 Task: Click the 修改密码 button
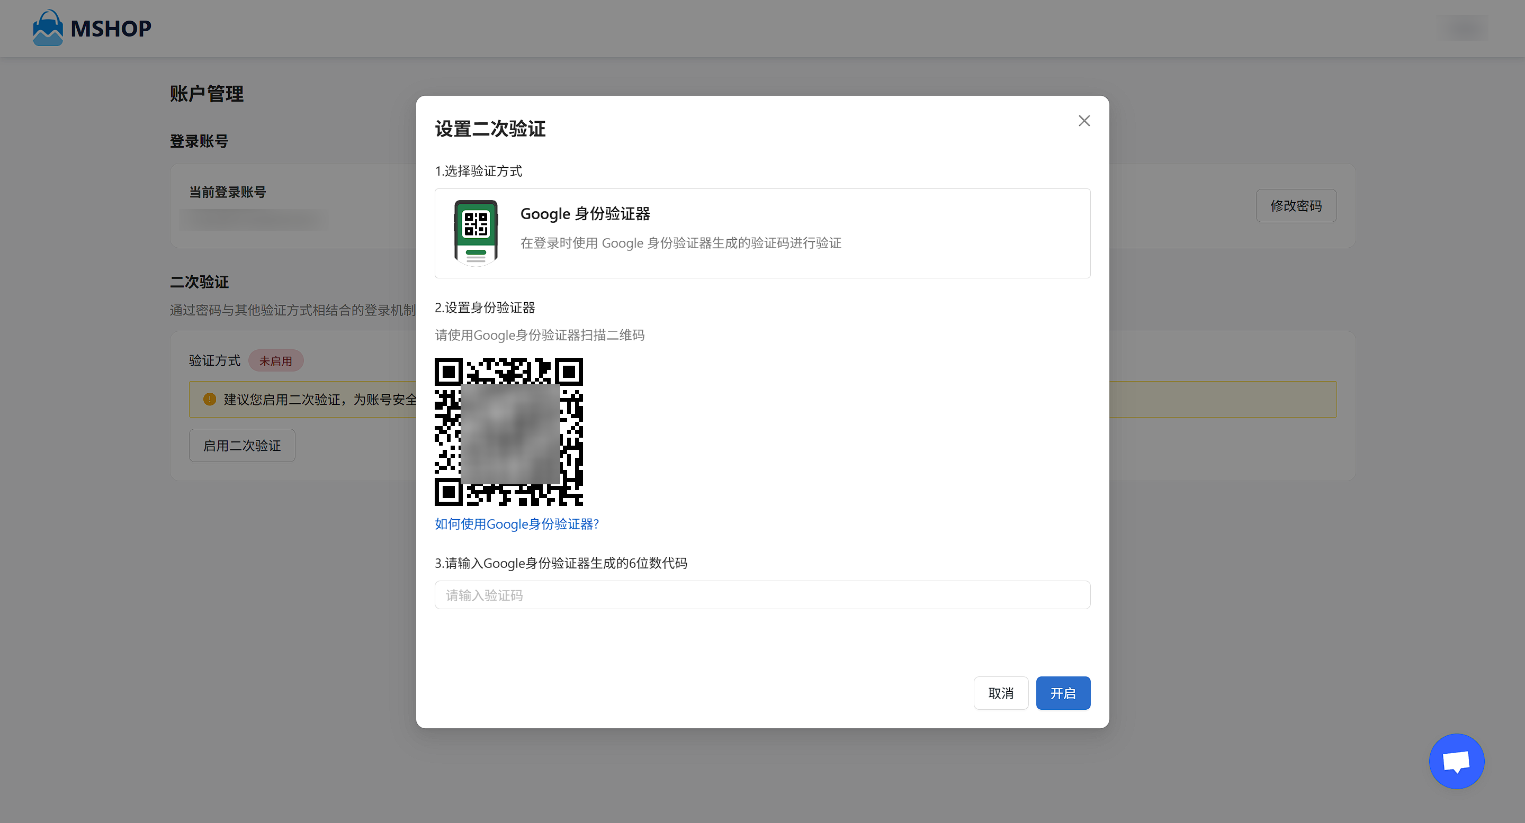tap(1295, 206)
